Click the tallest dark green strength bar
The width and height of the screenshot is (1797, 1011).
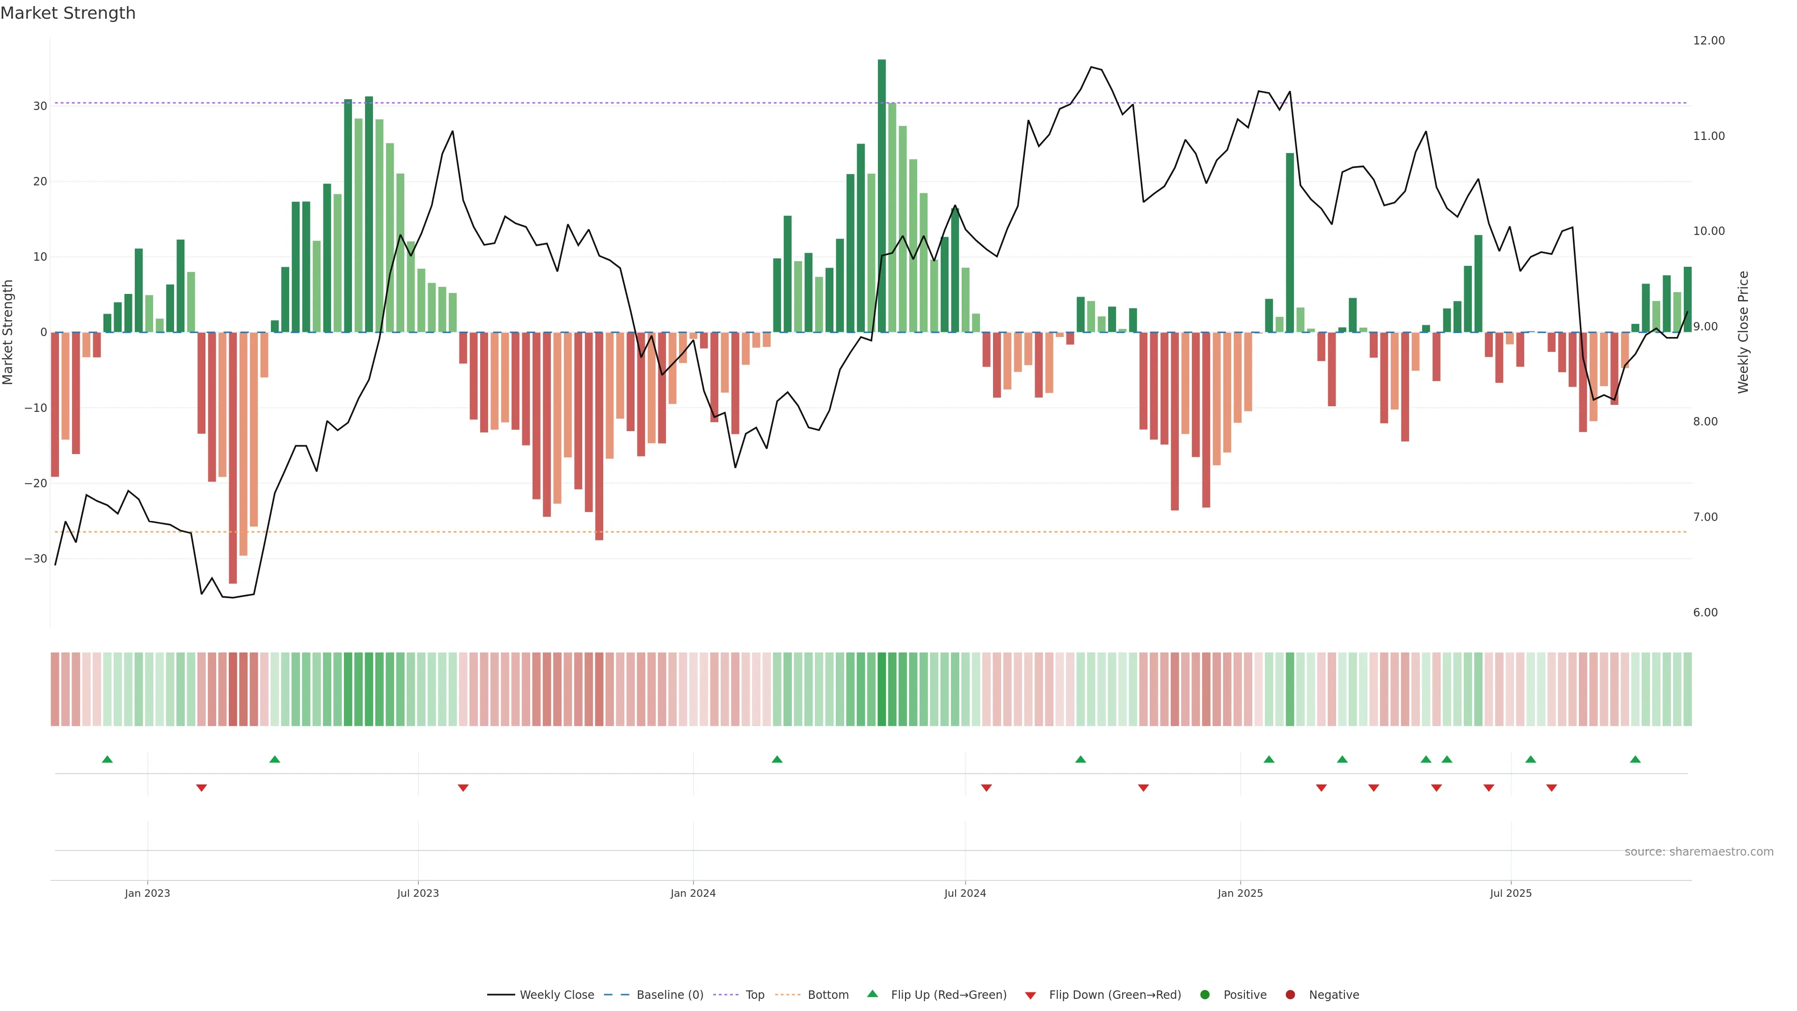(x=882, y=195)
